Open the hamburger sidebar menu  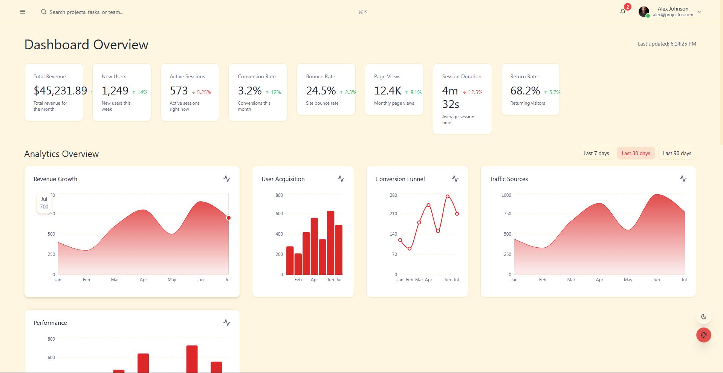pyautogui.click(x=23, y=12)
